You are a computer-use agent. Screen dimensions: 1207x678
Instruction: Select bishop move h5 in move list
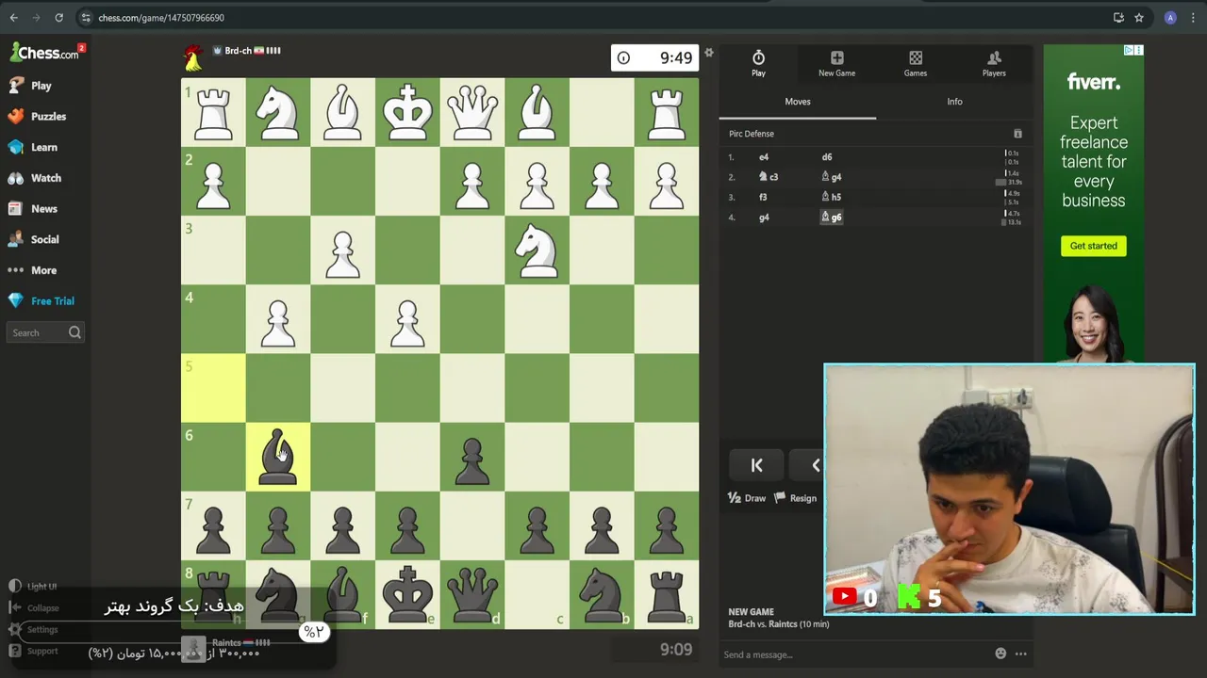coord(831,197)
